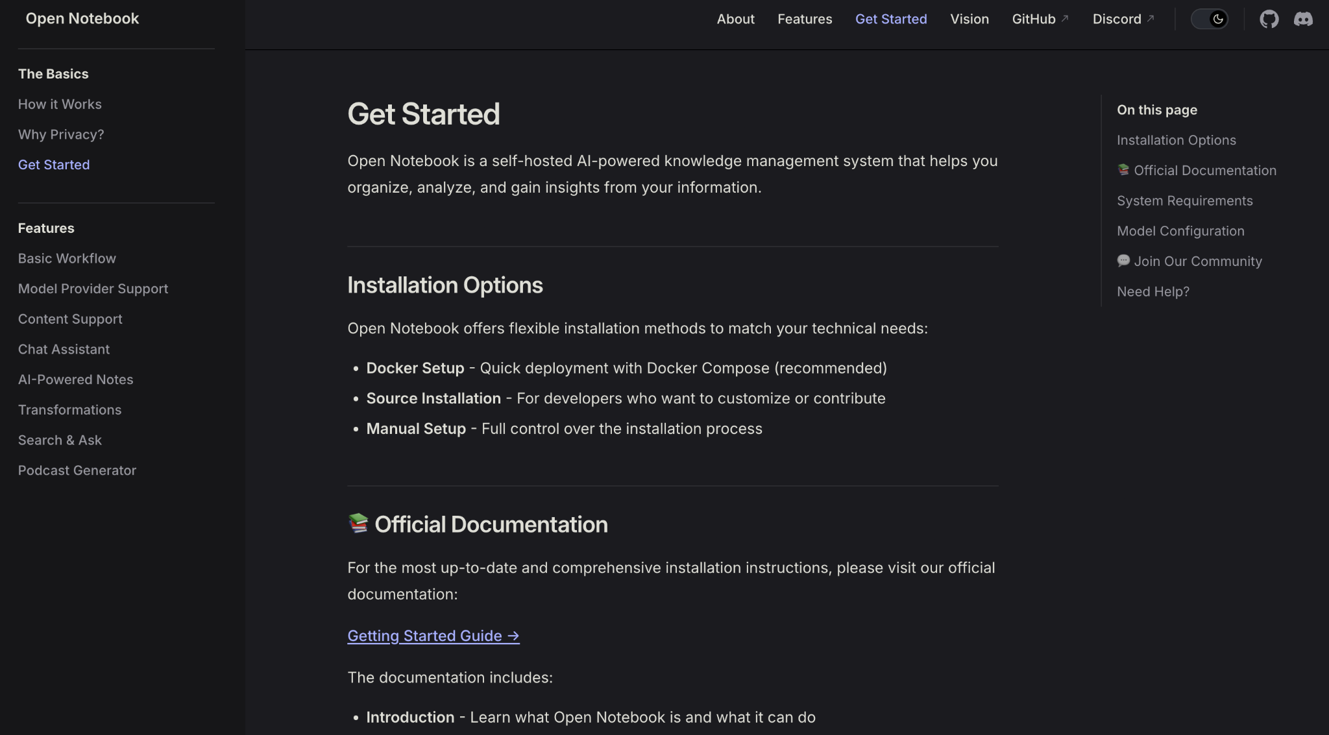Open the About nav item
Viewport: 1329px width, 735px height.
(x=735, y=19)
